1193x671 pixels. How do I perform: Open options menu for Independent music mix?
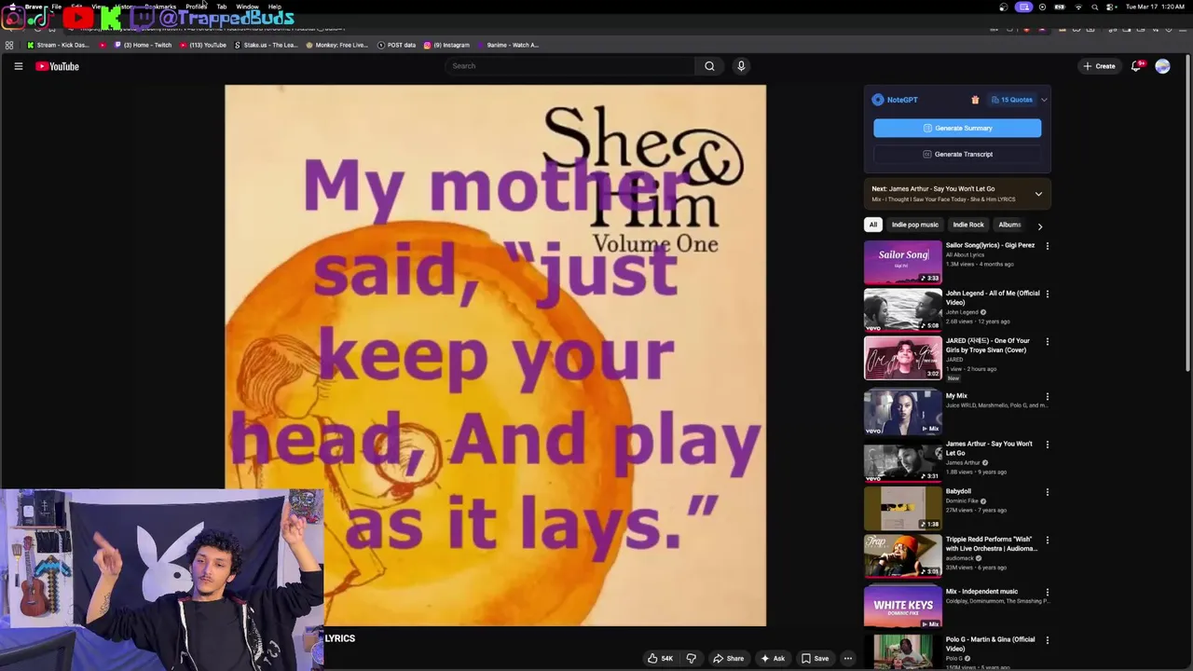coord(1047,592)
